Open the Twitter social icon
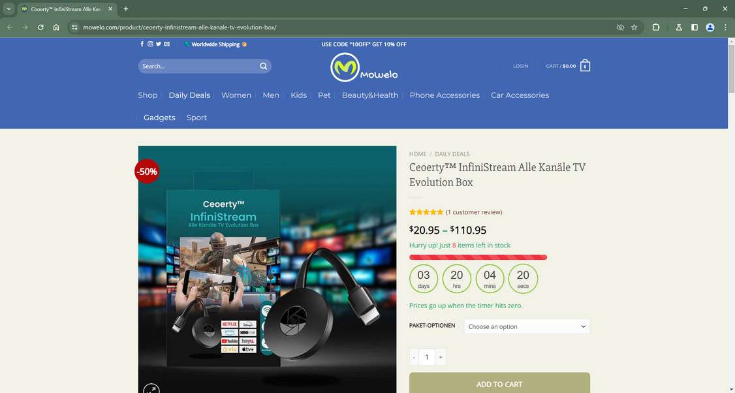The height and width of the screenshot is (393, 735). (x=157, y=44)
